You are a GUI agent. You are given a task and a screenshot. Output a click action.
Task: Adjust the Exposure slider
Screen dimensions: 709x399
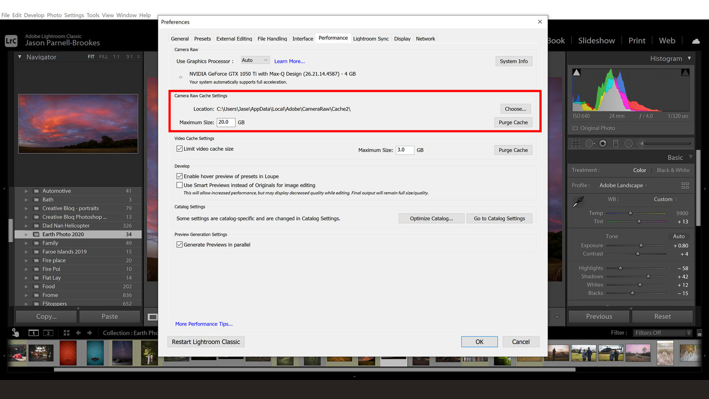641,245
